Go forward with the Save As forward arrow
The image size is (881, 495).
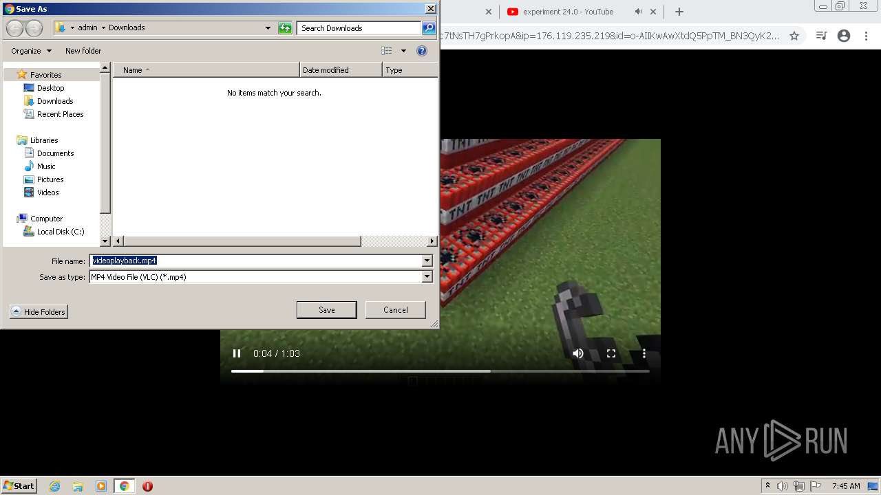[x=34, y=28]
